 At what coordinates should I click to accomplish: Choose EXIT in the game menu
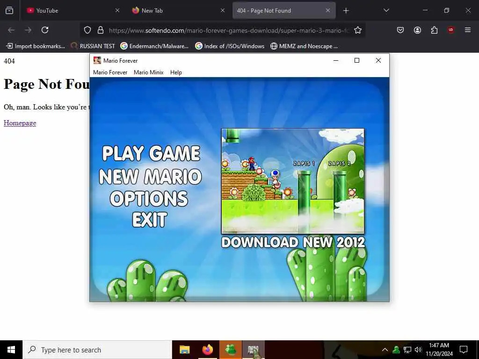(150, 220)
